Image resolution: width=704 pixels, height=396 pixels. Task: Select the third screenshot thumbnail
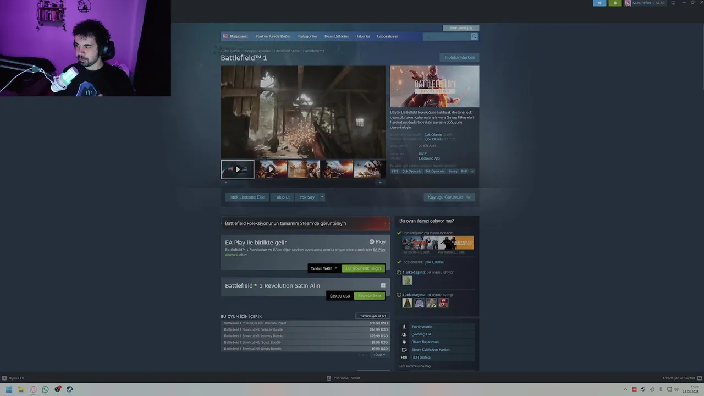304,169
